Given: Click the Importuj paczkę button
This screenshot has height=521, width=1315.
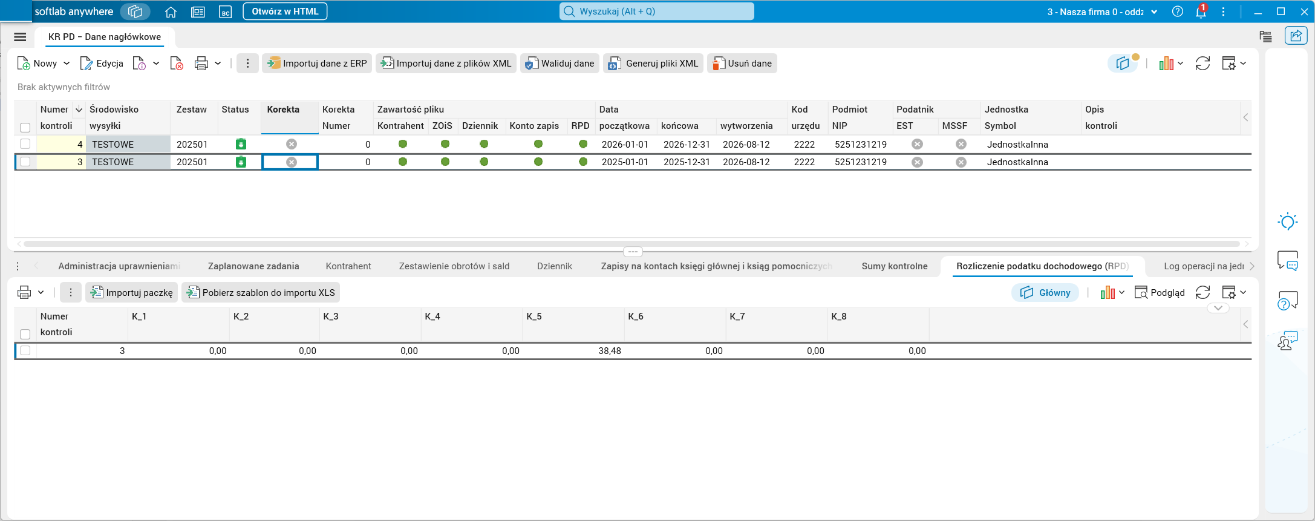Looking at the screenshot, I should tap(132, 293).
